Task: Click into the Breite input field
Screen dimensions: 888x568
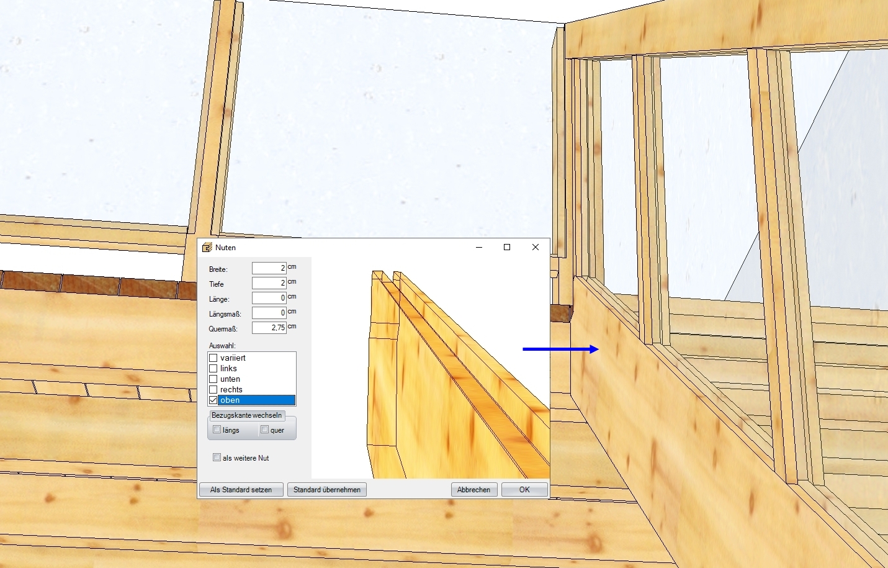Action: (x=269, y=268)
